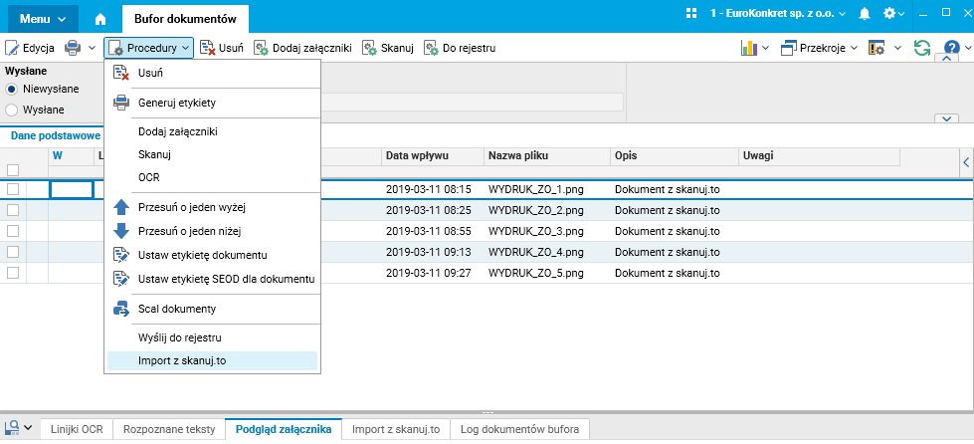Switch to the Log dokumentów bufora tab
Image resolution: width=974 pixels, height=444 pixels.
coord(520,429)
